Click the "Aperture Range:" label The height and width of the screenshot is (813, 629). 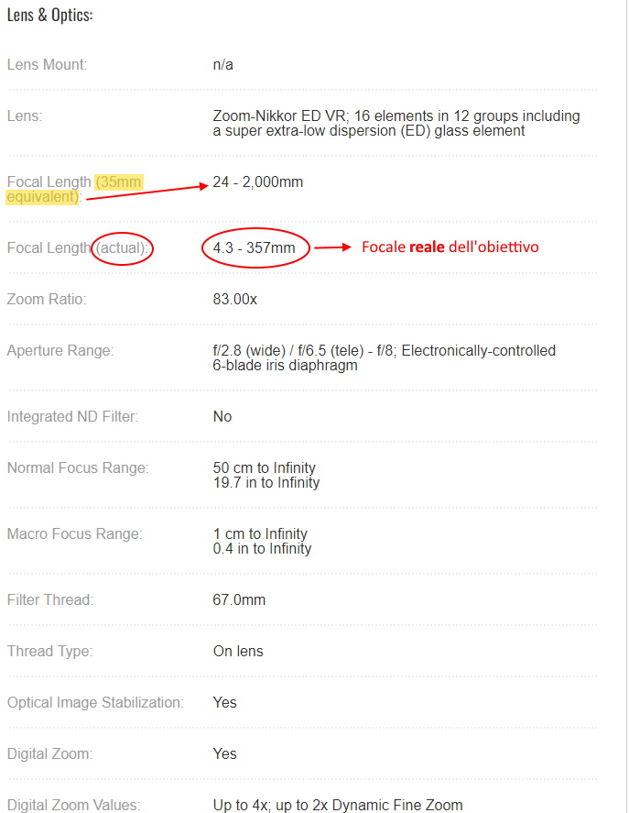coord(59,351)
